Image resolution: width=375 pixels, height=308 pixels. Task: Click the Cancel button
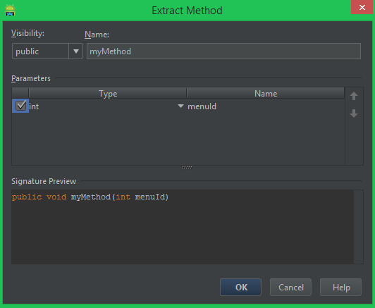pos(290,287)
